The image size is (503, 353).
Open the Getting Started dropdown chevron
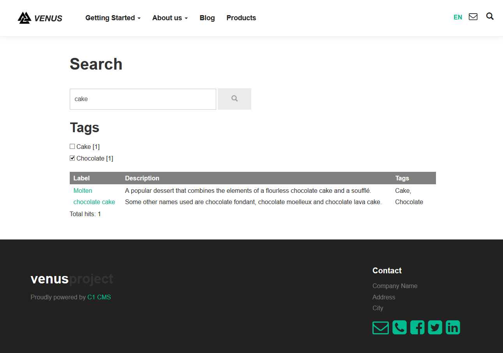click(x=138, y=18)
